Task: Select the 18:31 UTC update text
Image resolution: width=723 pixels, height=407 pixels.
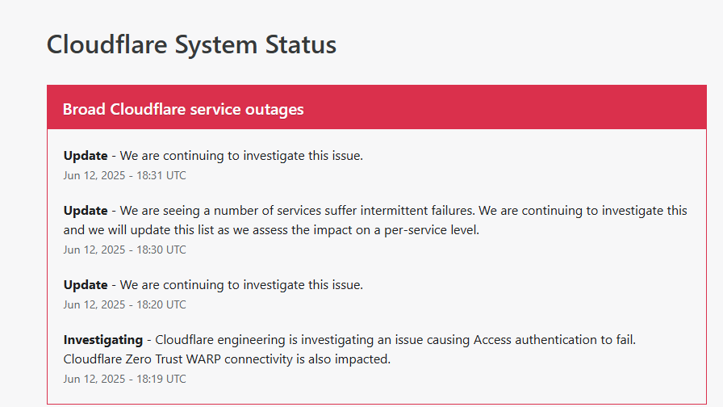Action: 213,156
